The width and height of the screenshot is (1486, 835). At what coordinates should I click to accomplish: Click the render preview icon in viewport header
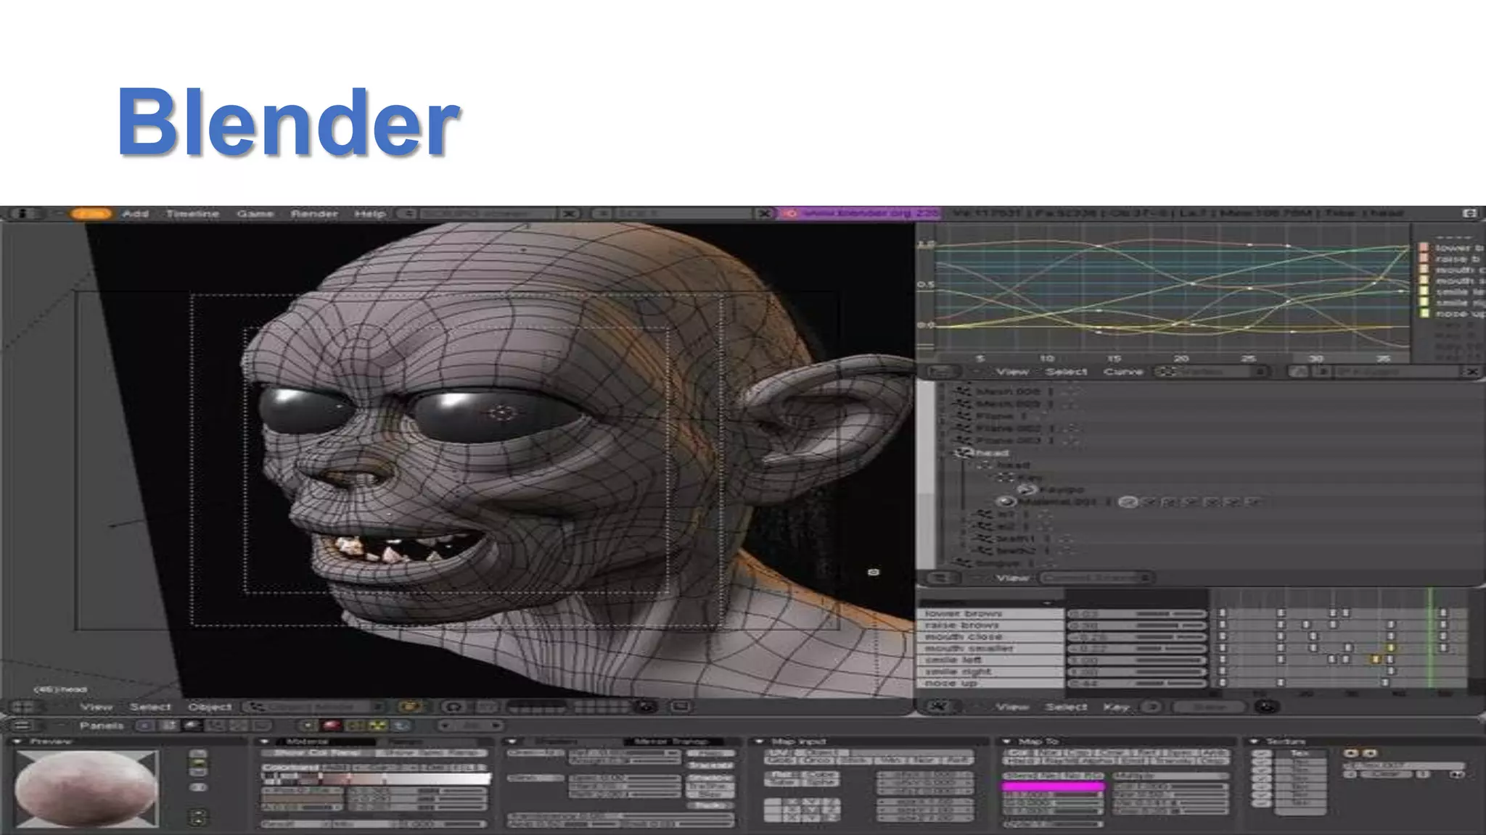(681, 707)
